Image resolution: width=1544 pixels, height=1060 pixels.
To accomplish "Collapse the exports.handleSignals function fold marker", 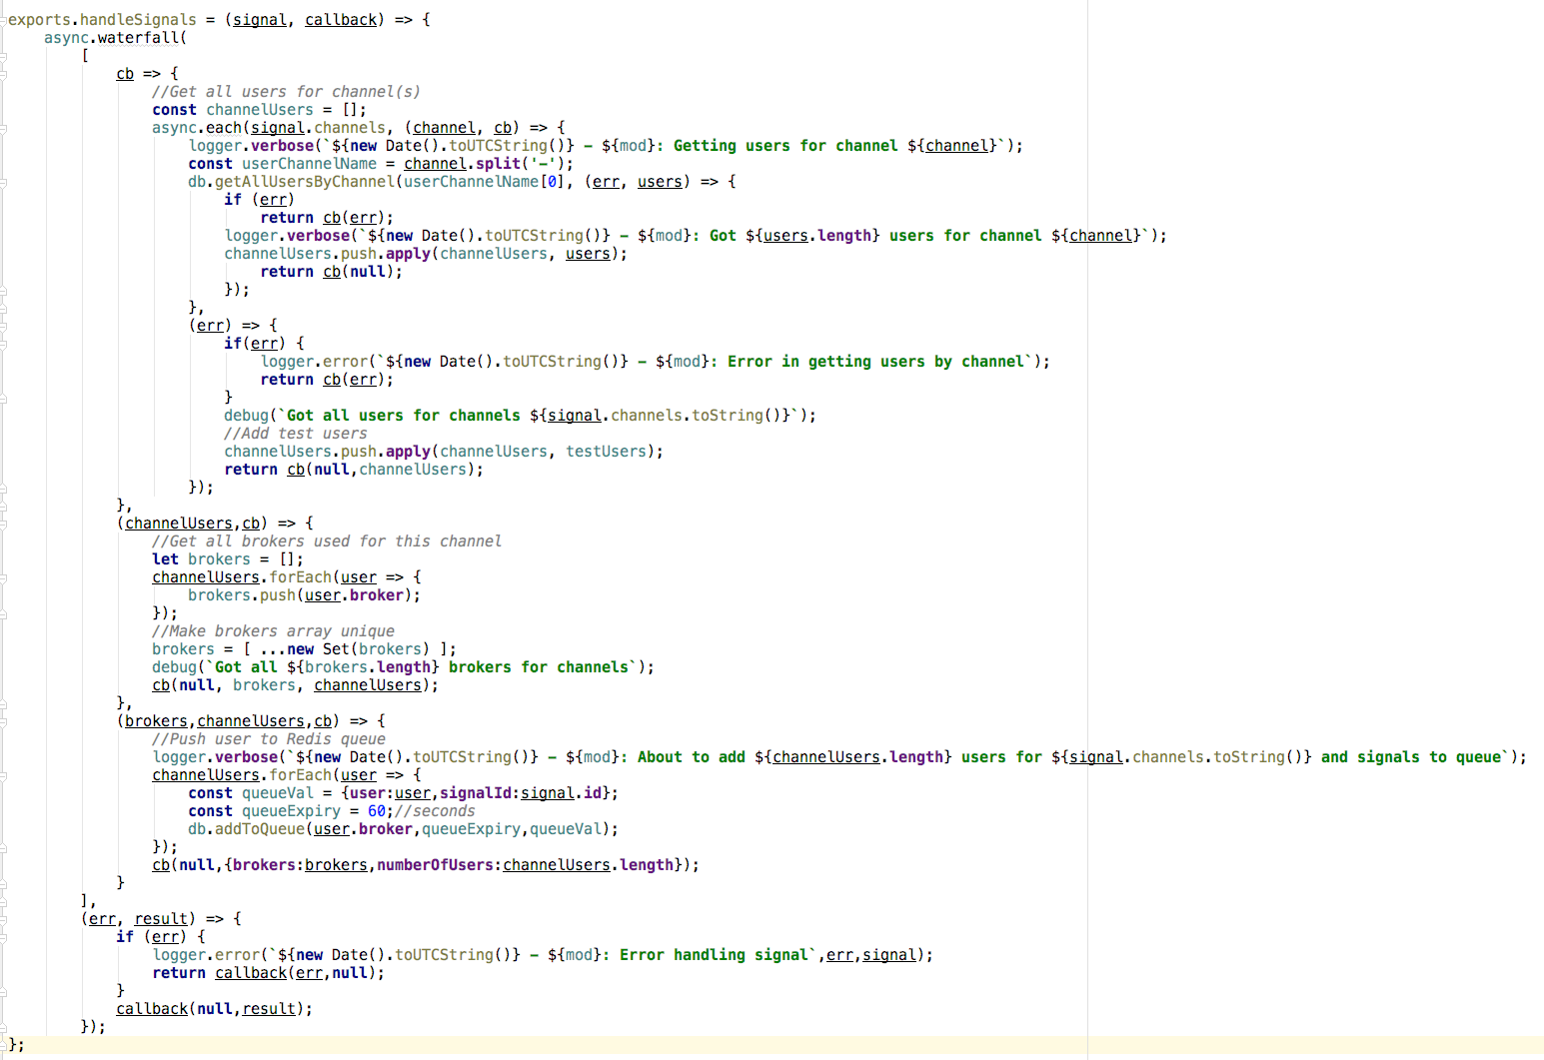I will pos(3,20).
